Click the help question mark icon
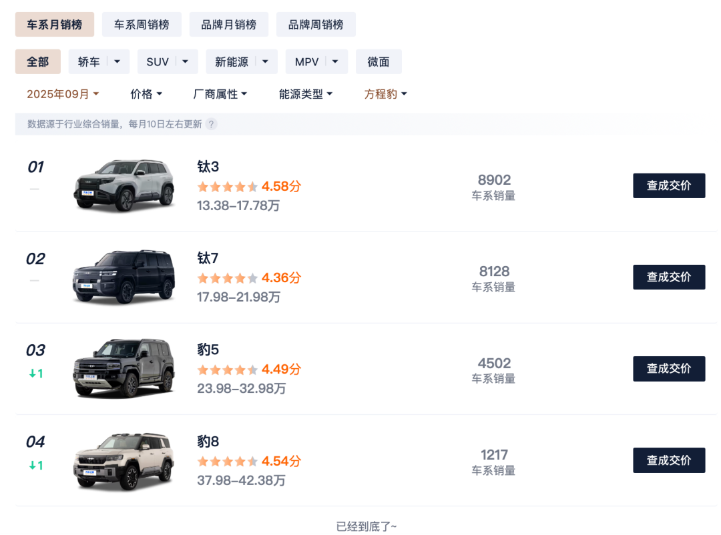 (x=211, y=124)
